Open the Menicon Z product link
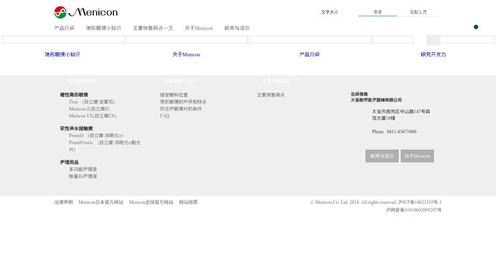 89,108
